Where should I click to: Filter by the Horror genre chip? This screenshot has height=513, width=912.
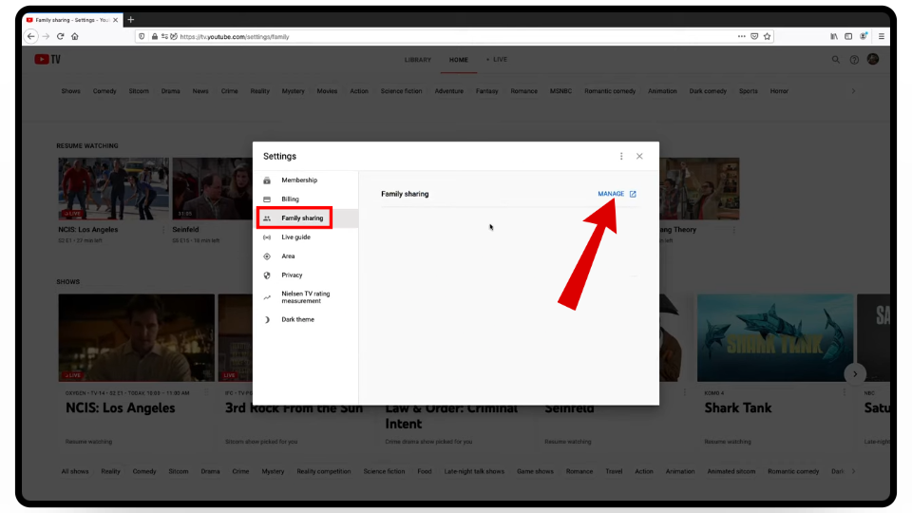(x=779, y=91)
